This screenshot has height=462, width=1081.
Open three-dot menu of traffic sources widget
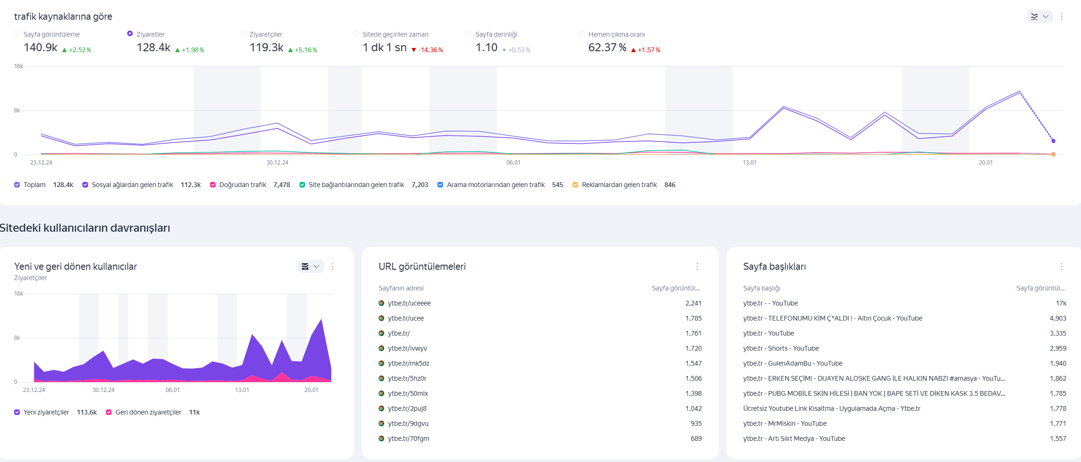click(1062, 16)
